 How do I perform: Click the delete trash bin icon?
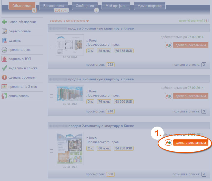click(x=4, y=41)
